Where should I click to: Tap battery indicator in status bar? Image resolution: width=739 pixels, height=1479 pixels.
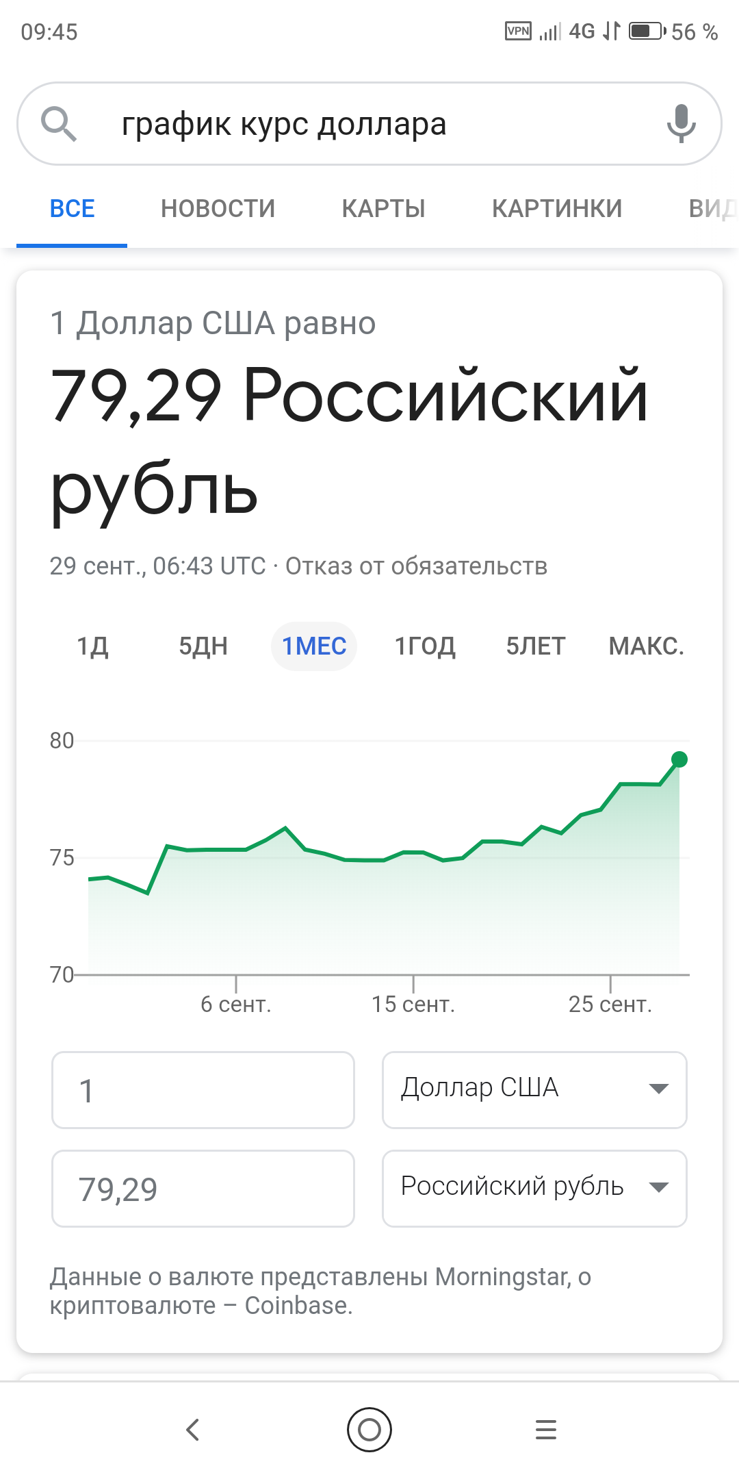(647, 31)
